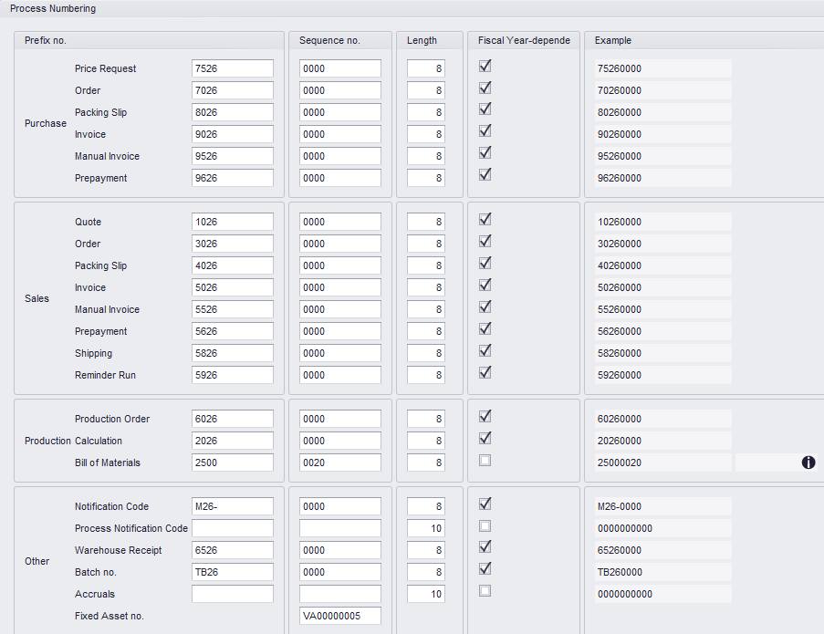
Task: Click the Sales Shipping example value 58260000
Action: coord(657,353)
